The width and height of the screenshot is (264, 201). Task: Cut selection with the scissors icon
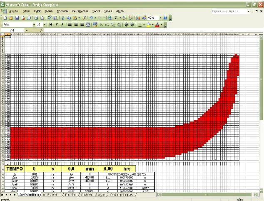coord(63,18)
